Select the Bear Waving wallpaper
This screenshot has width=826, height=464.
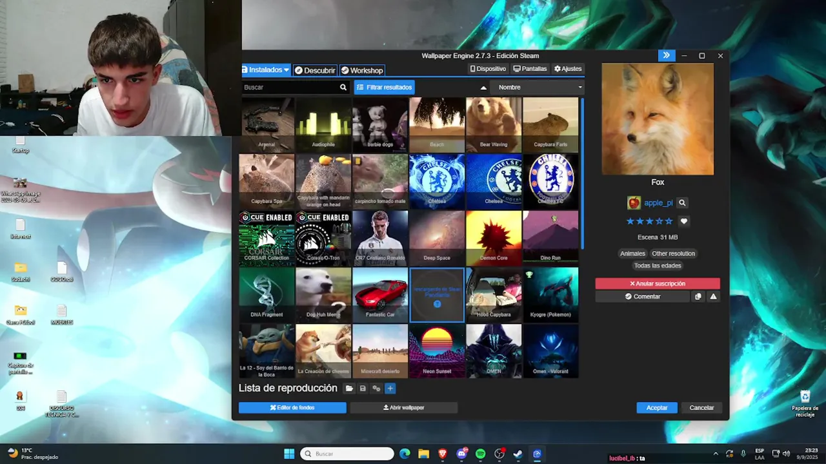point(494,124)
